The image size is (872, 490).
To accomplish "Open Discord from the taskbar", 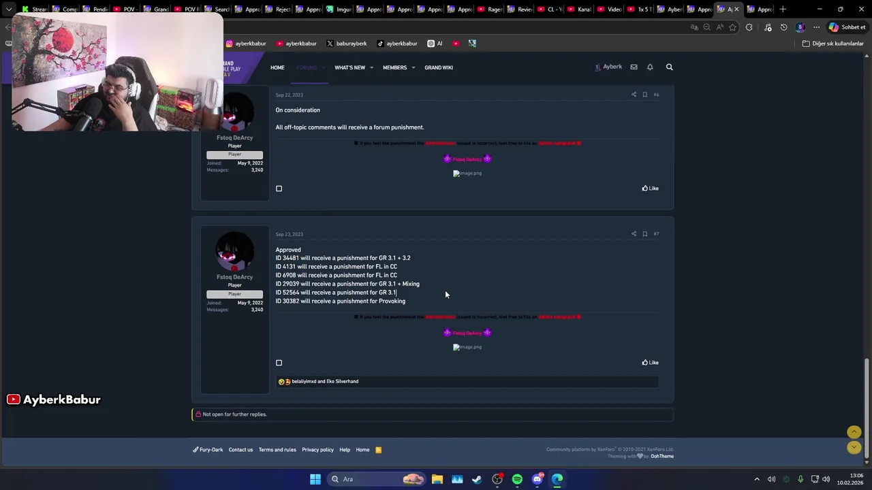I will click(538, 479).
